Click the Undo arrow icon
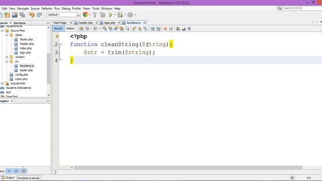Viewport: 322px width, 181px height. (32, 15)
